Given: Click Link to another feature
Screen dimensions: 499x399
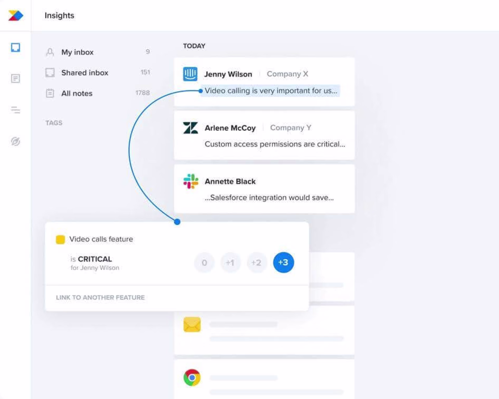Looking at the screenshot, I should click(100, 297).
